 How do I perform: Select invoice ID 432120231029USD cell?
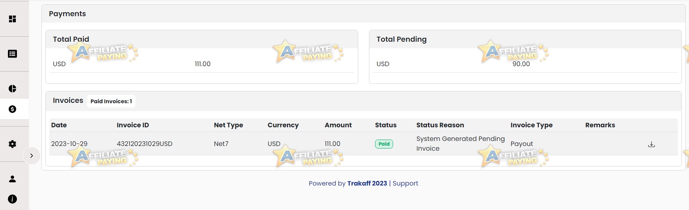(145, 144)
